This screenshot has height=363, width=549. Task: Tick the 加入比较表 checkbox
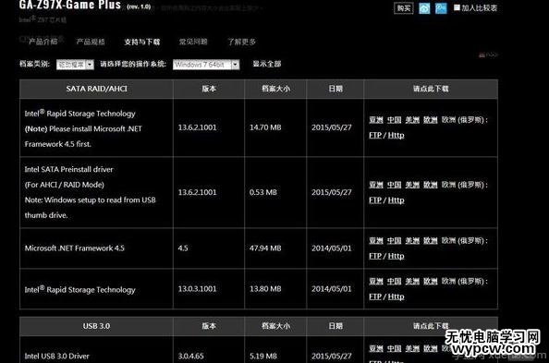pyautogui.click(x=457, y=7)
